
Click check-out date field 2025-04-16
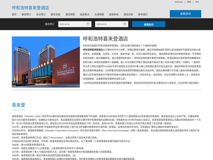[112, 24]
